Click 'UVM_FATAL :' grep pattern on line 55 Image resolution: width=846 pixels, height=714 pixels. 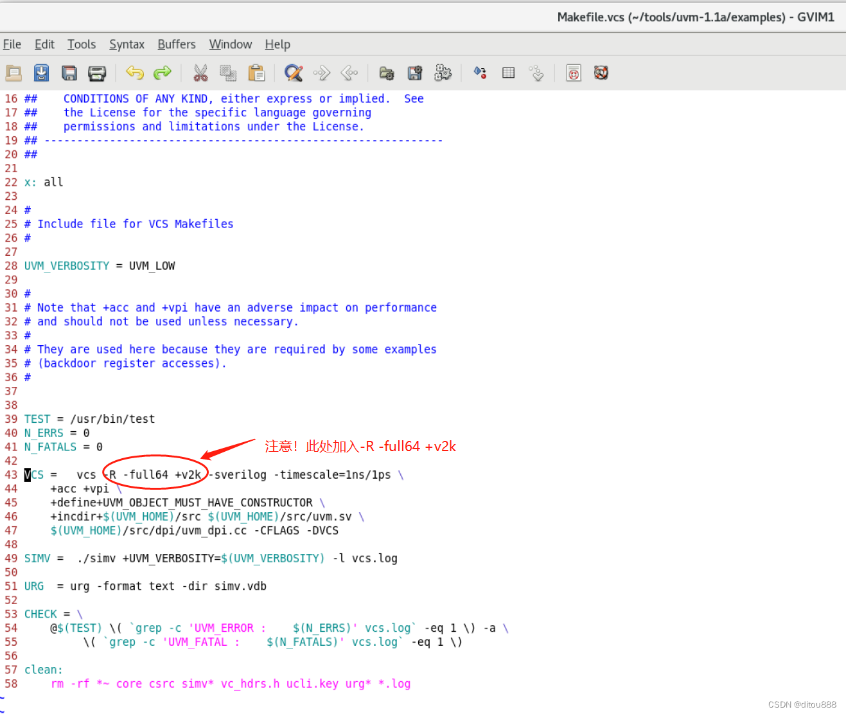201,642
